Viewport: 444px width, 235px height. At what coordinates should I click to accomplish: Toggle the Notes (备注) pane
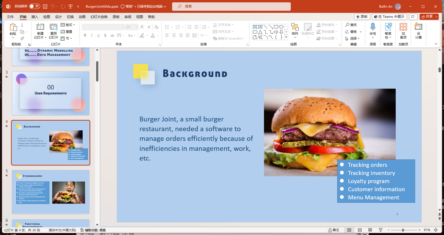334,230
